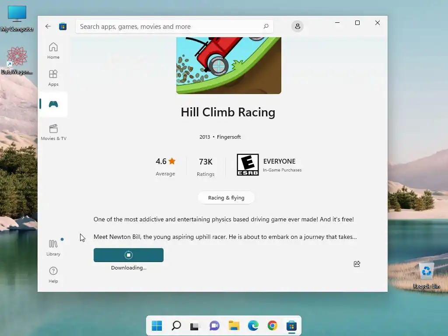
Task: Go back with the Store back arrow
Action: click(x=48, y=26)
